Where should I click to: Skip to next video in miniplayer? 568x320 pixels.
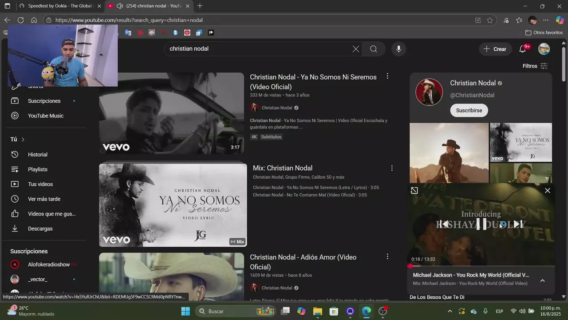click(518, 224)
